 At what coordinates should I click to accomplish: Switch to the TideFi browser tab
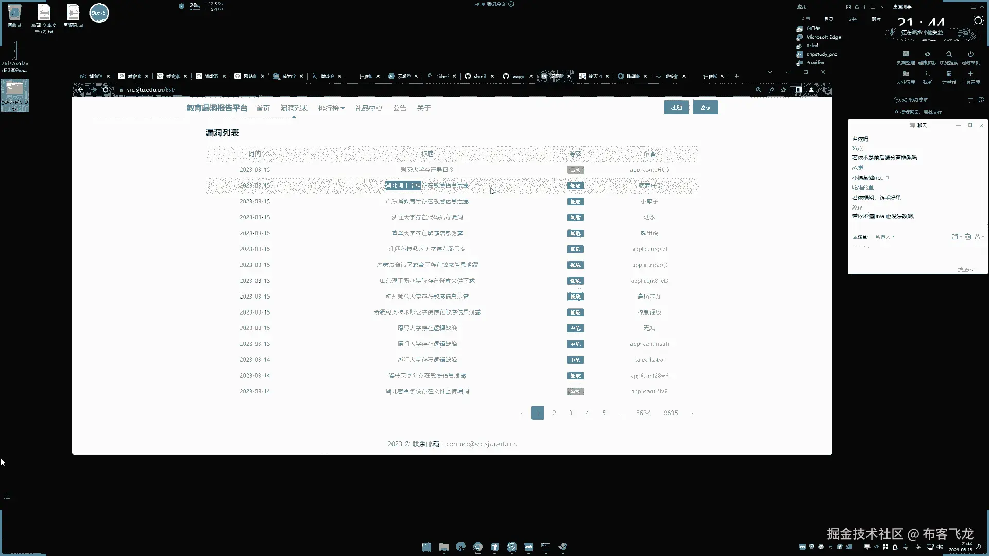click(x=441, y=76)
